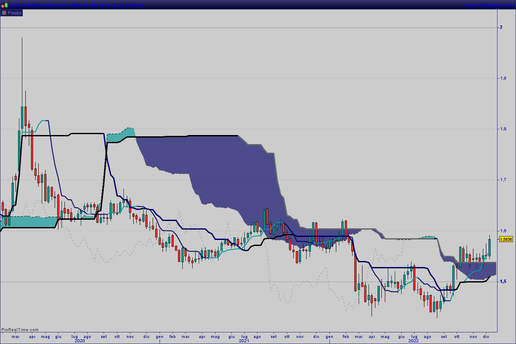Select the 2021 year label on time axis
Screen dimensions: 516x344
244,341
